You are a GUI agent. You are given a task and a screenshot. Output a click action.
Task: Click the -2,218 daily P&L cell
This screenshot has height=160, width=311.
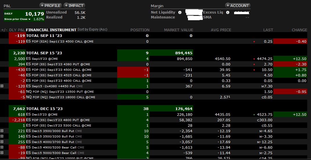(x=17, y=120)
